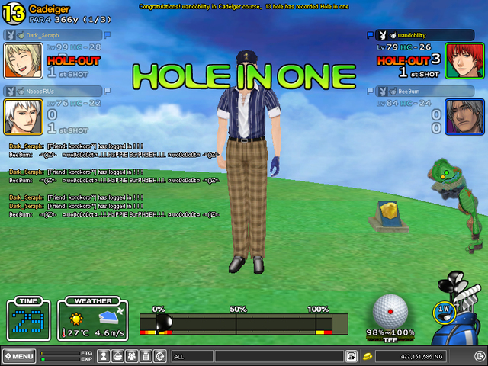Click the round button at bottom-right corner
This screenshot has width=488, height=366.
tap(479, 356)
